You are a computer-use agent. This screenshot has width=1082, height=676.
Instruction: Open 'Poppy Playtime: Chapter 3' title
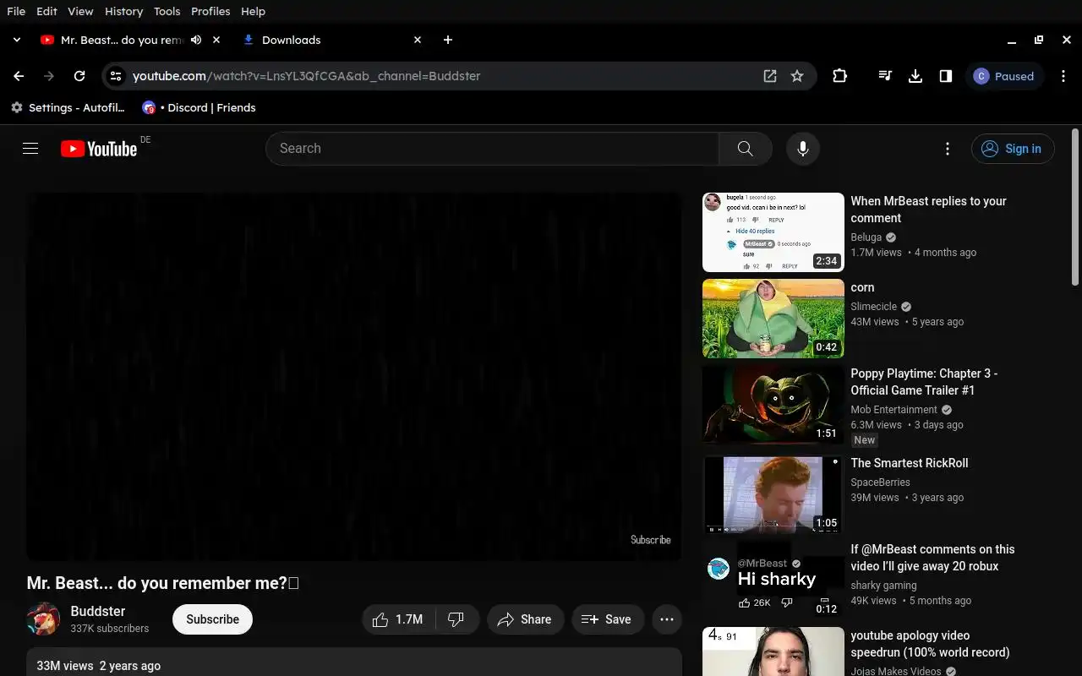924,382
